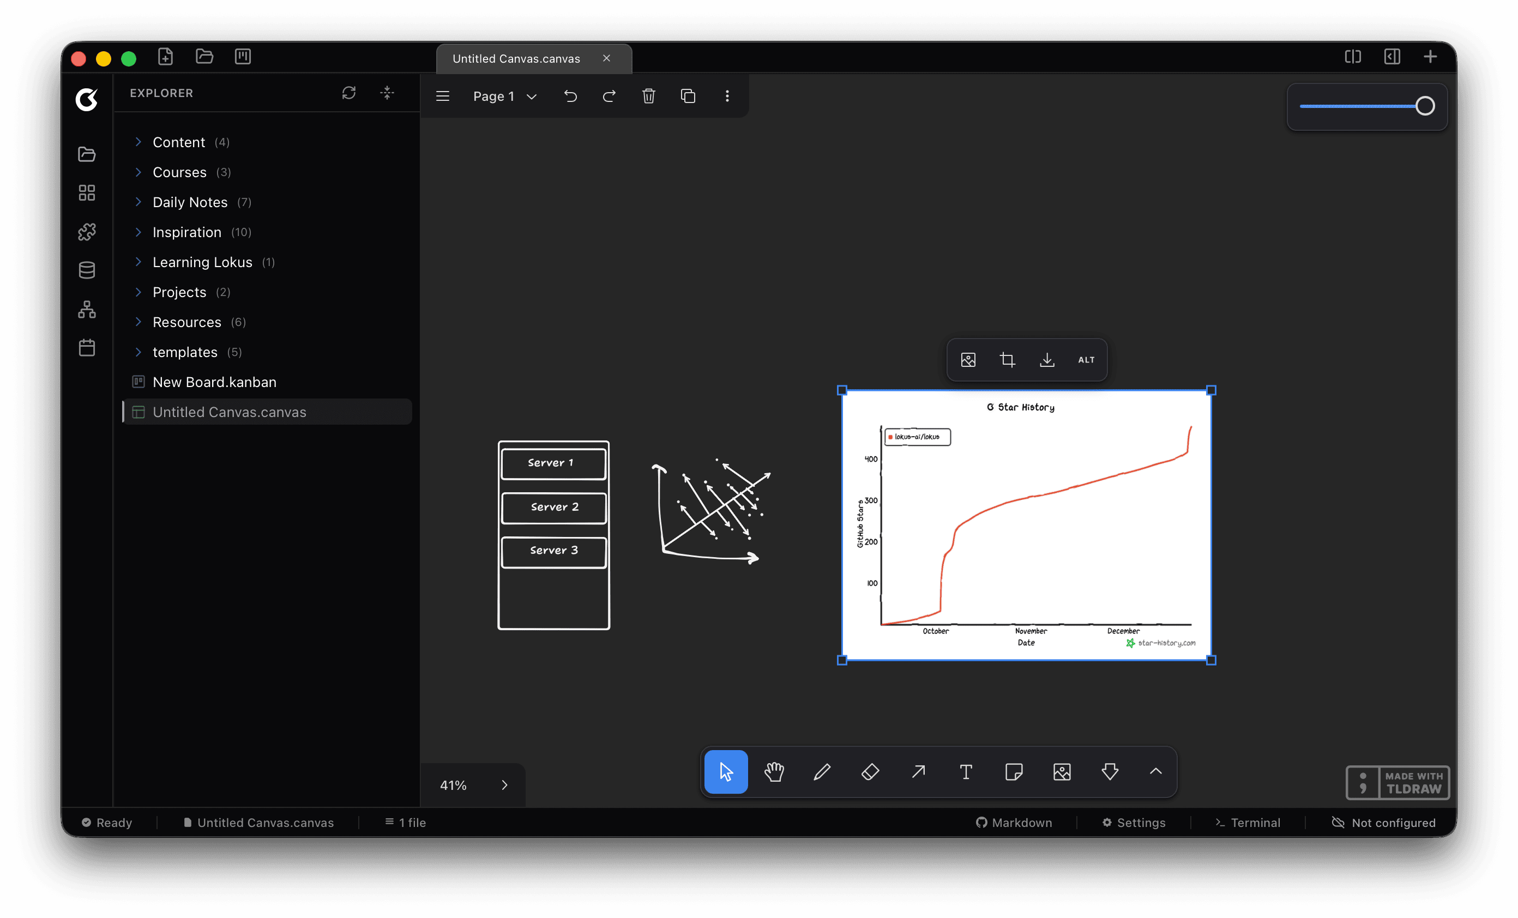1518x918 pixels.
Task: Select the arrow tool
Action: (x=918, y=771)
